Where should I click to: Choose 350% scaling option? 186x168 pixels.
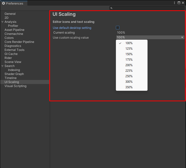132,87
